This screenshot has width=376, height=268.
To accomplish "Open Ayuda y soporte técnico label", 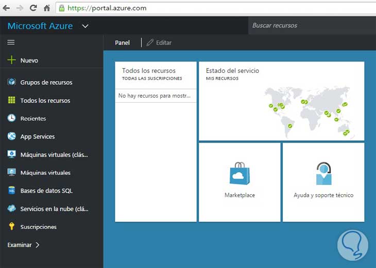I will coord(323,195).
